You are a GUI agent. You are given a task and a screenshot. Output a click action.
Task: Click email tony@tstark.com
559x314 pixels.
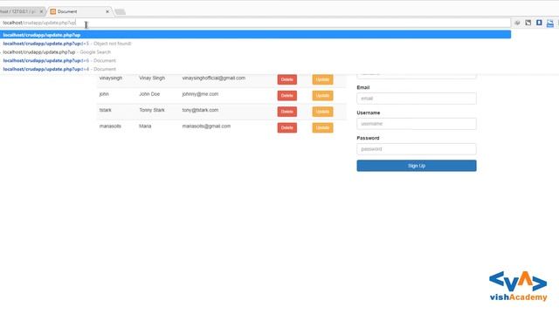pos(200,110)
